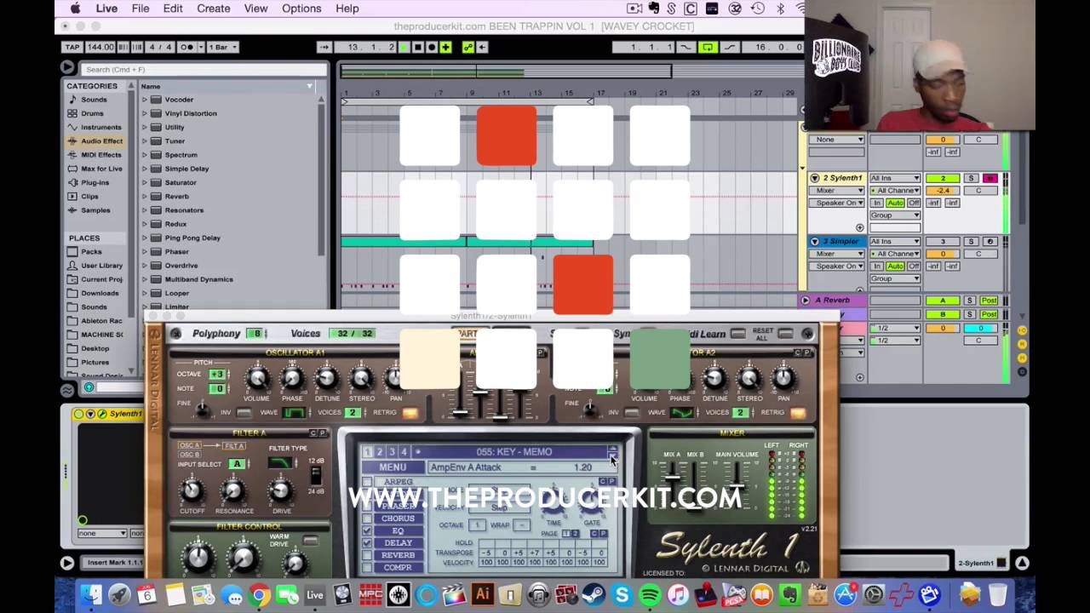Click the Sylenth1 Main Volume fader
Viewport: 1090px width, 613px height.
click(736, 487)
